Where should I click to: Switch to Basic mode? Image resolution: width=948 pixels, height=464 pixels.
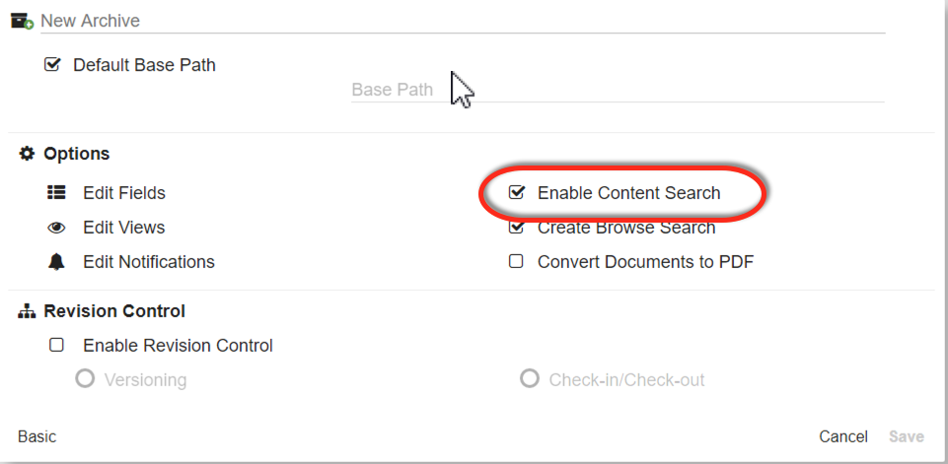37,436
